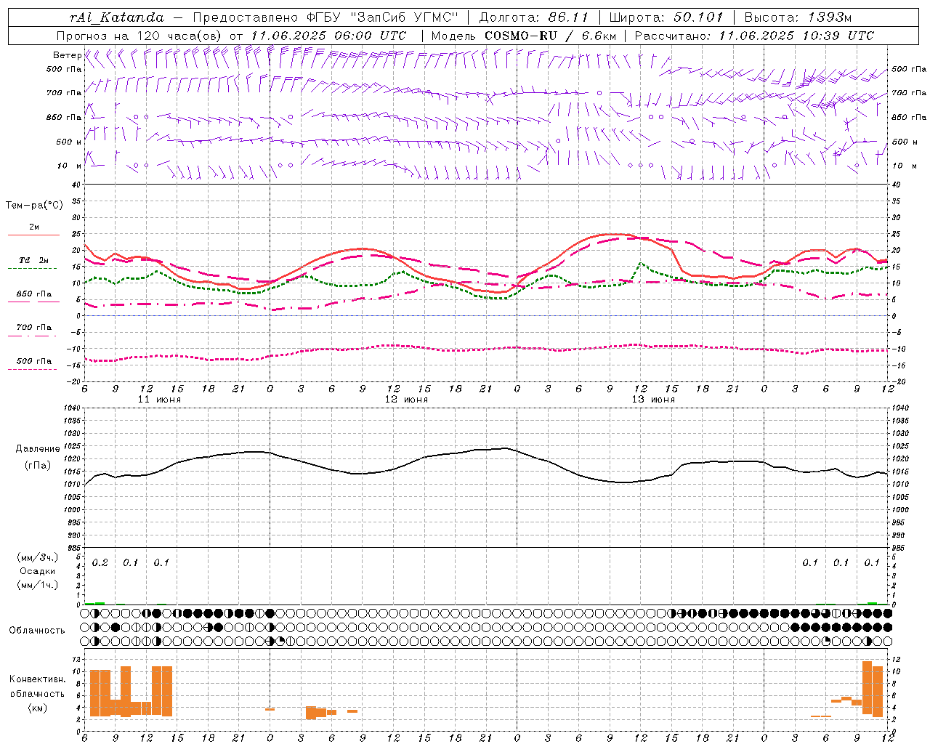Image resolution: width=930 pixels, height=744 pixels.
Task: Click the (мм/3ч.) precipitation unit label
Action: coord(37,557)
